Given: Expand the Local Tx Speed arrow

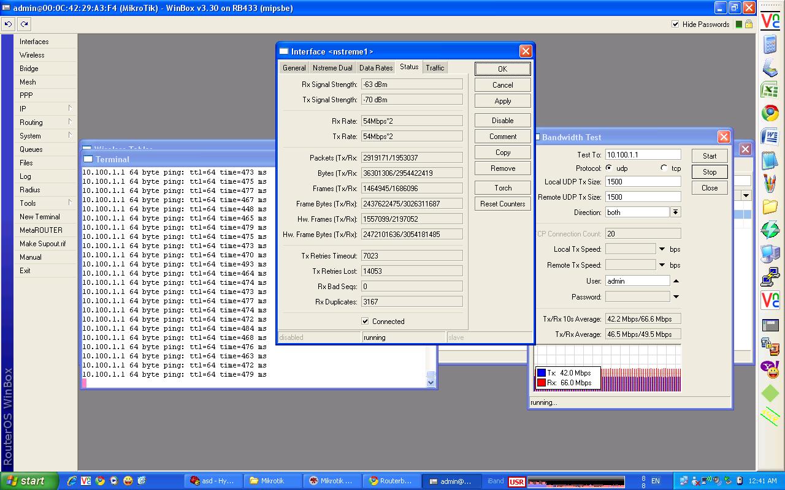Looking at the screenshot, I should coord(662,249).
